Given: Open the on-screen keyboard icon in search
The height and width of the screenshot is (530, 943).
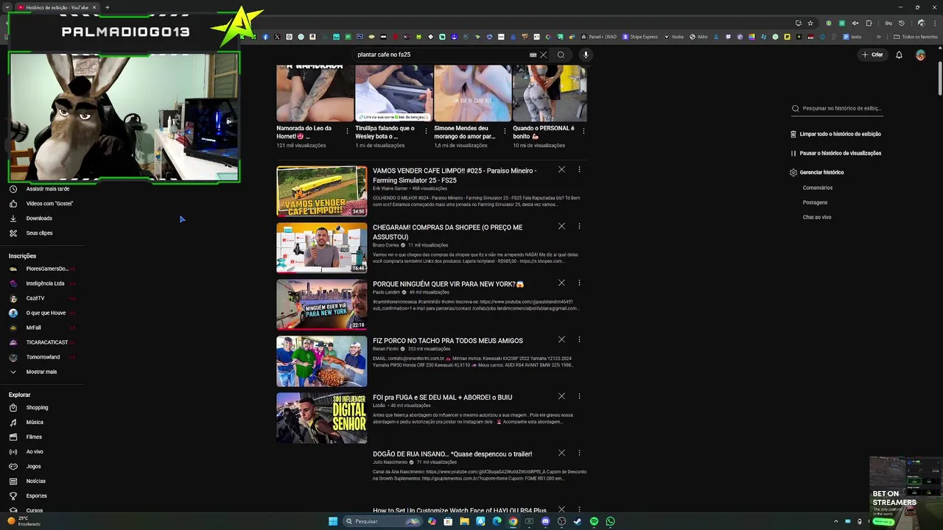Looking at the screenshot, I should [533, 54].
